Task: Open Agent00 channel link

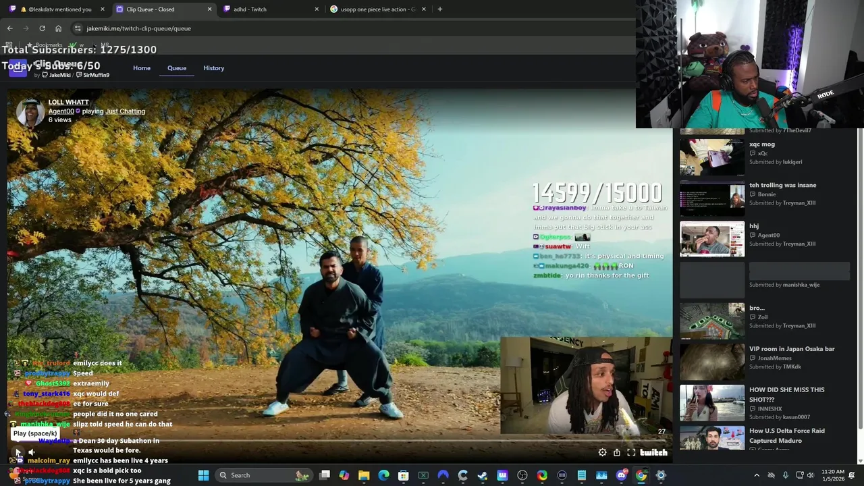Action: pos(61,111)
